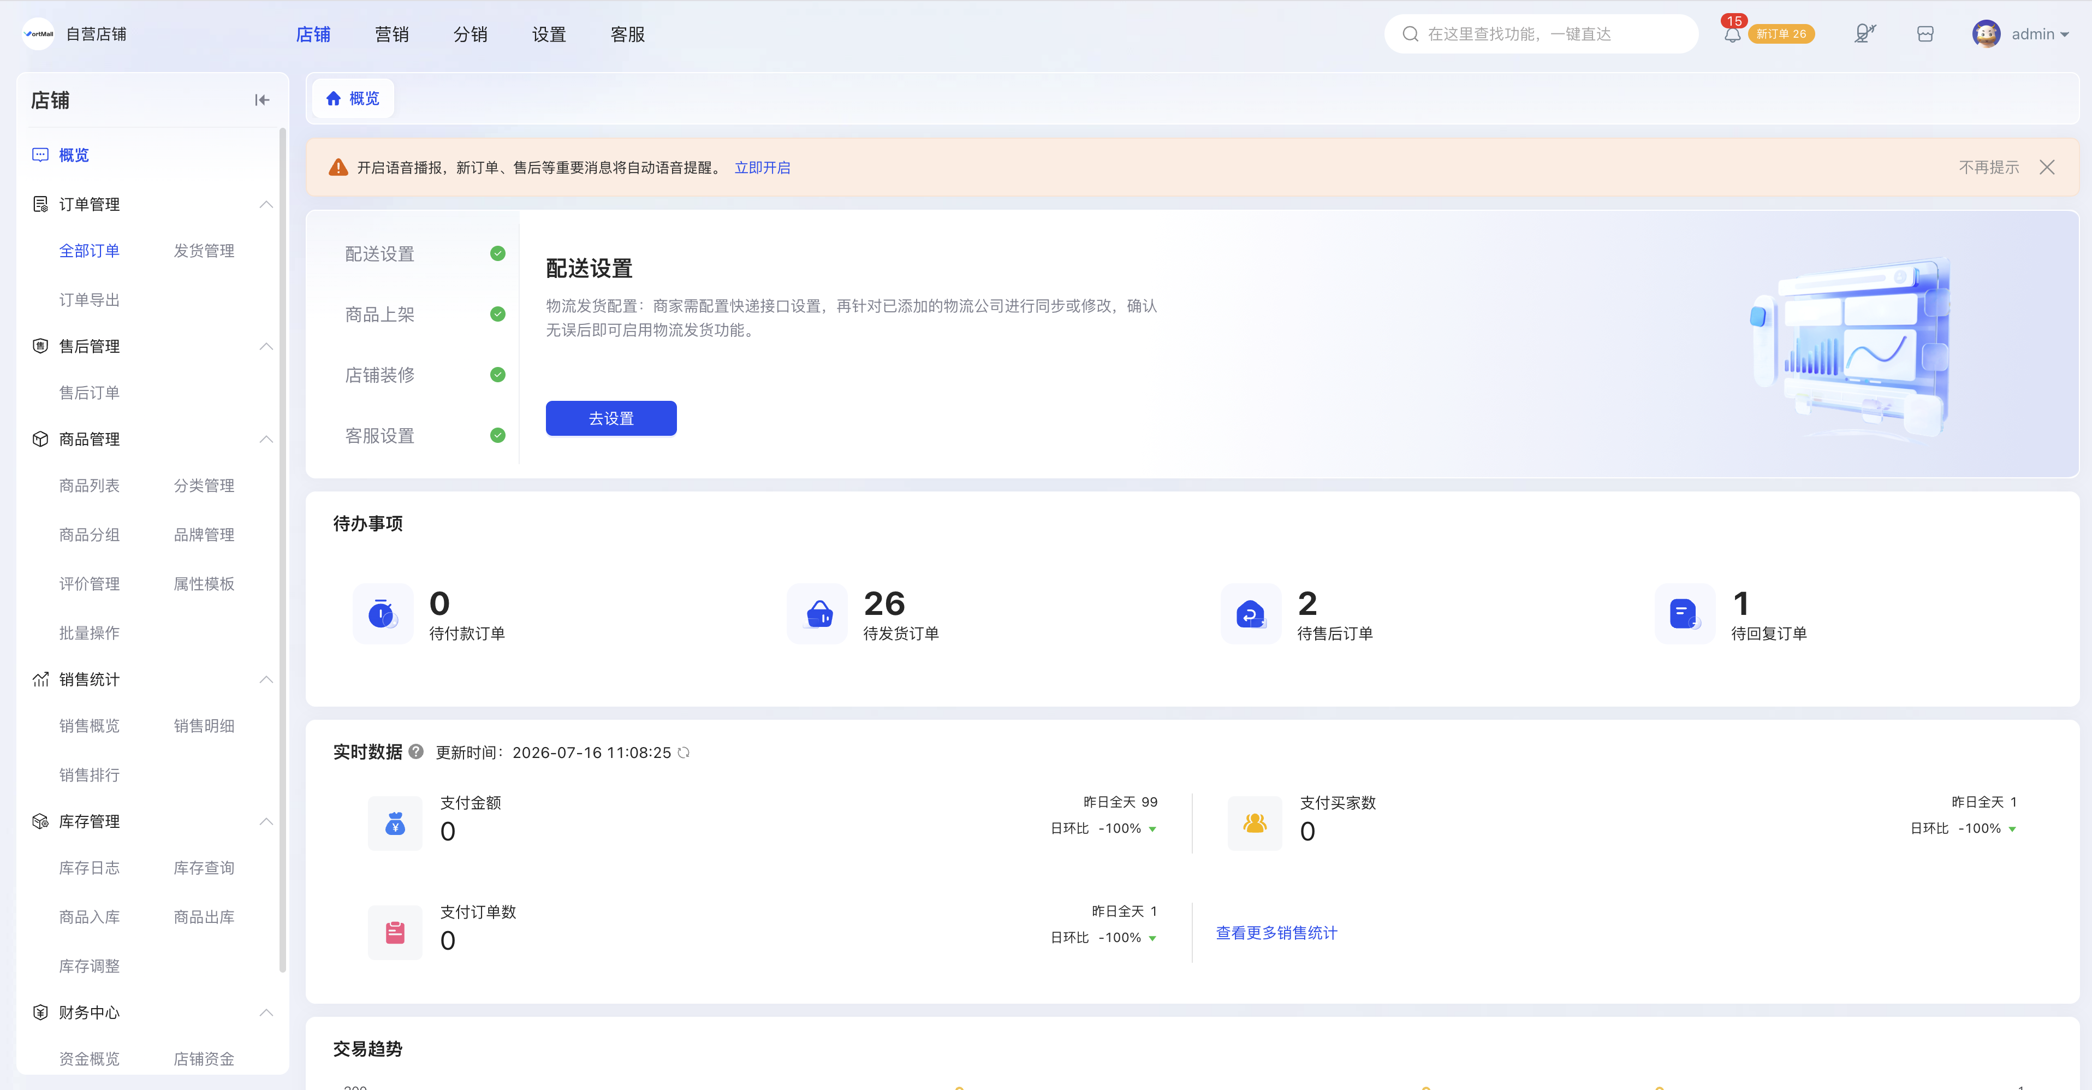Click the 实时数据 help question icon

click(416, 752)
